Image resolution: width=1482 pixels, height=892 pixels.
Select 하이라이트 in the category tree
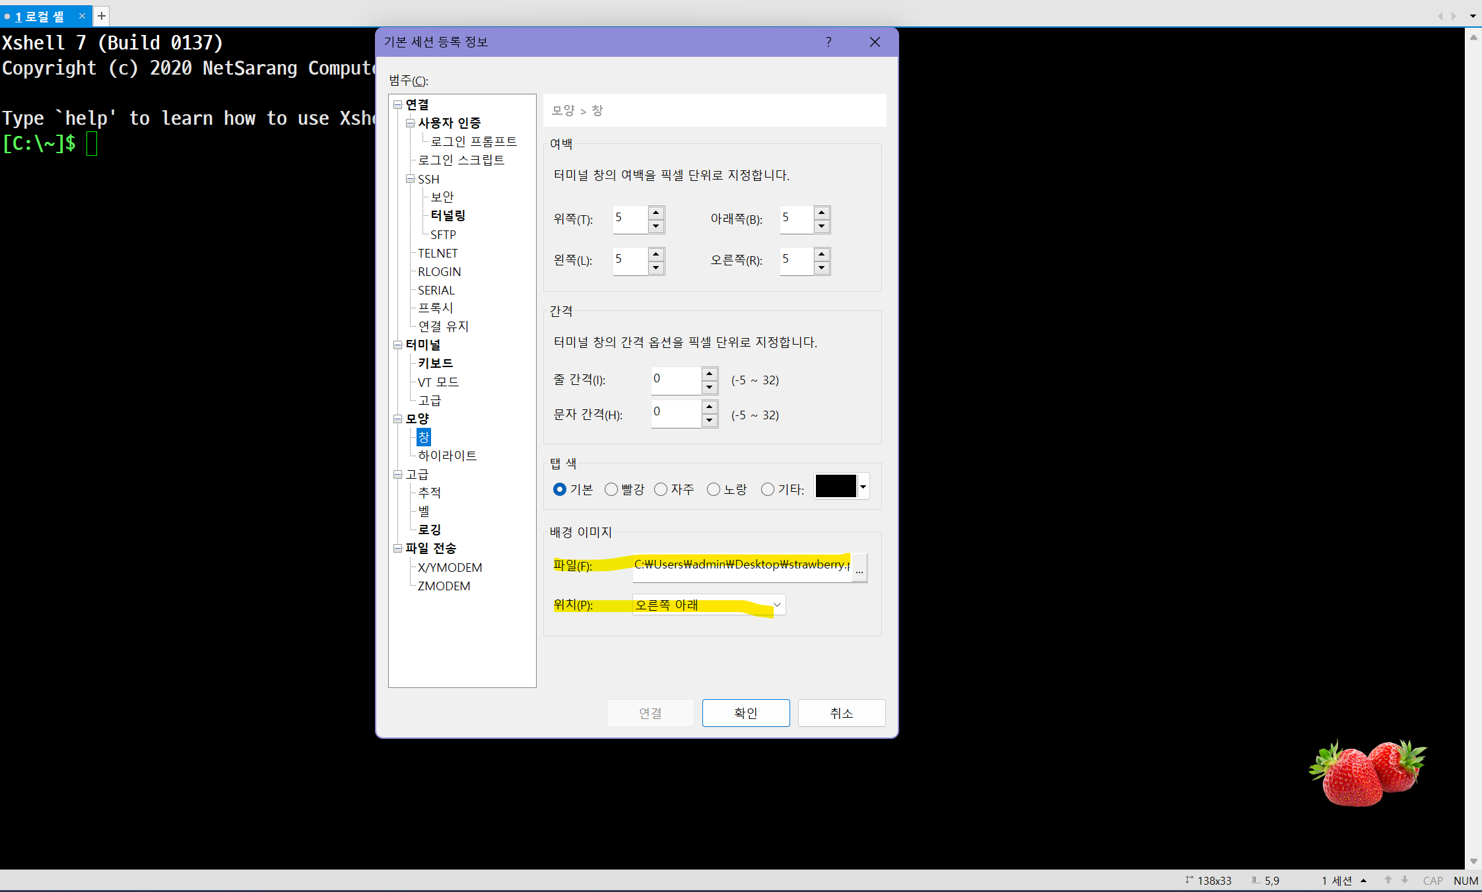(x=447, y=456)
